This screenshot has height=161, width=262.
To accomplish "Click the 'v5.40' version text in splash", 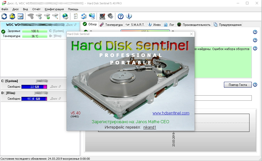I will click(x=75, y=113).
